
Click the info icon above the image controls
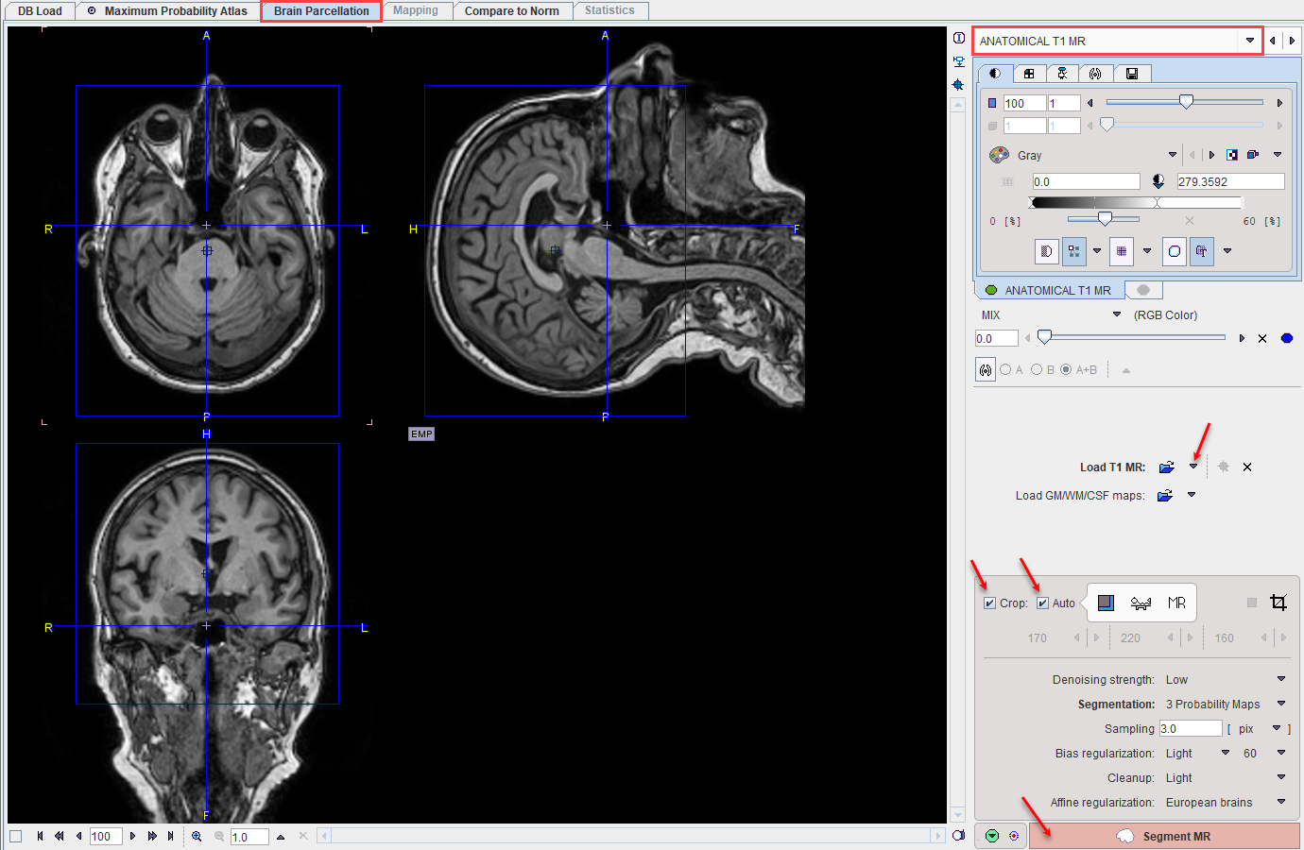pyautogui.click(x=959, y=38)
